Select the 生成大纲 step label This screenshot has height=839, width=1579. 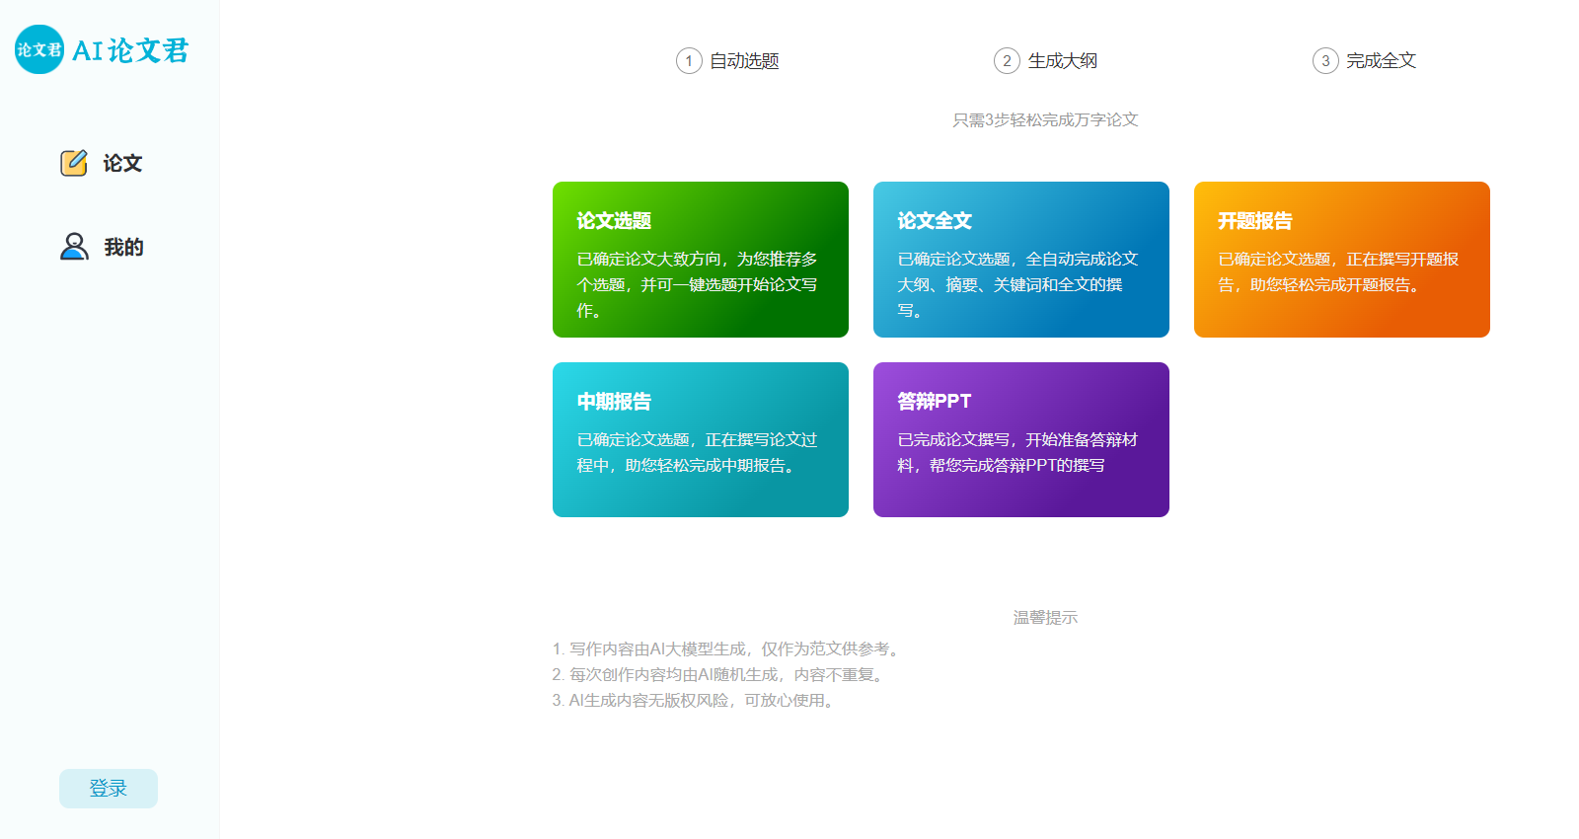(x=1063, y=61)
